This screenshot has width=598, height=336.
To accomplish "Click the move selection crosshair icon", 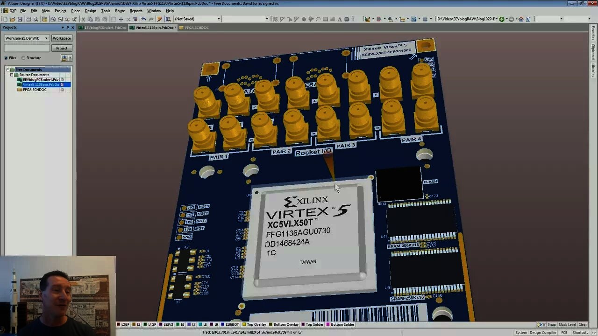I will 121,19.
